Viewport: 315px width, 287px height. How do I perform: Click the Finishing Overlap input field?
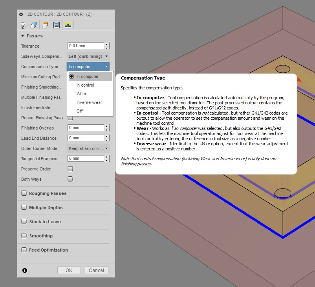tap(86, 128)
